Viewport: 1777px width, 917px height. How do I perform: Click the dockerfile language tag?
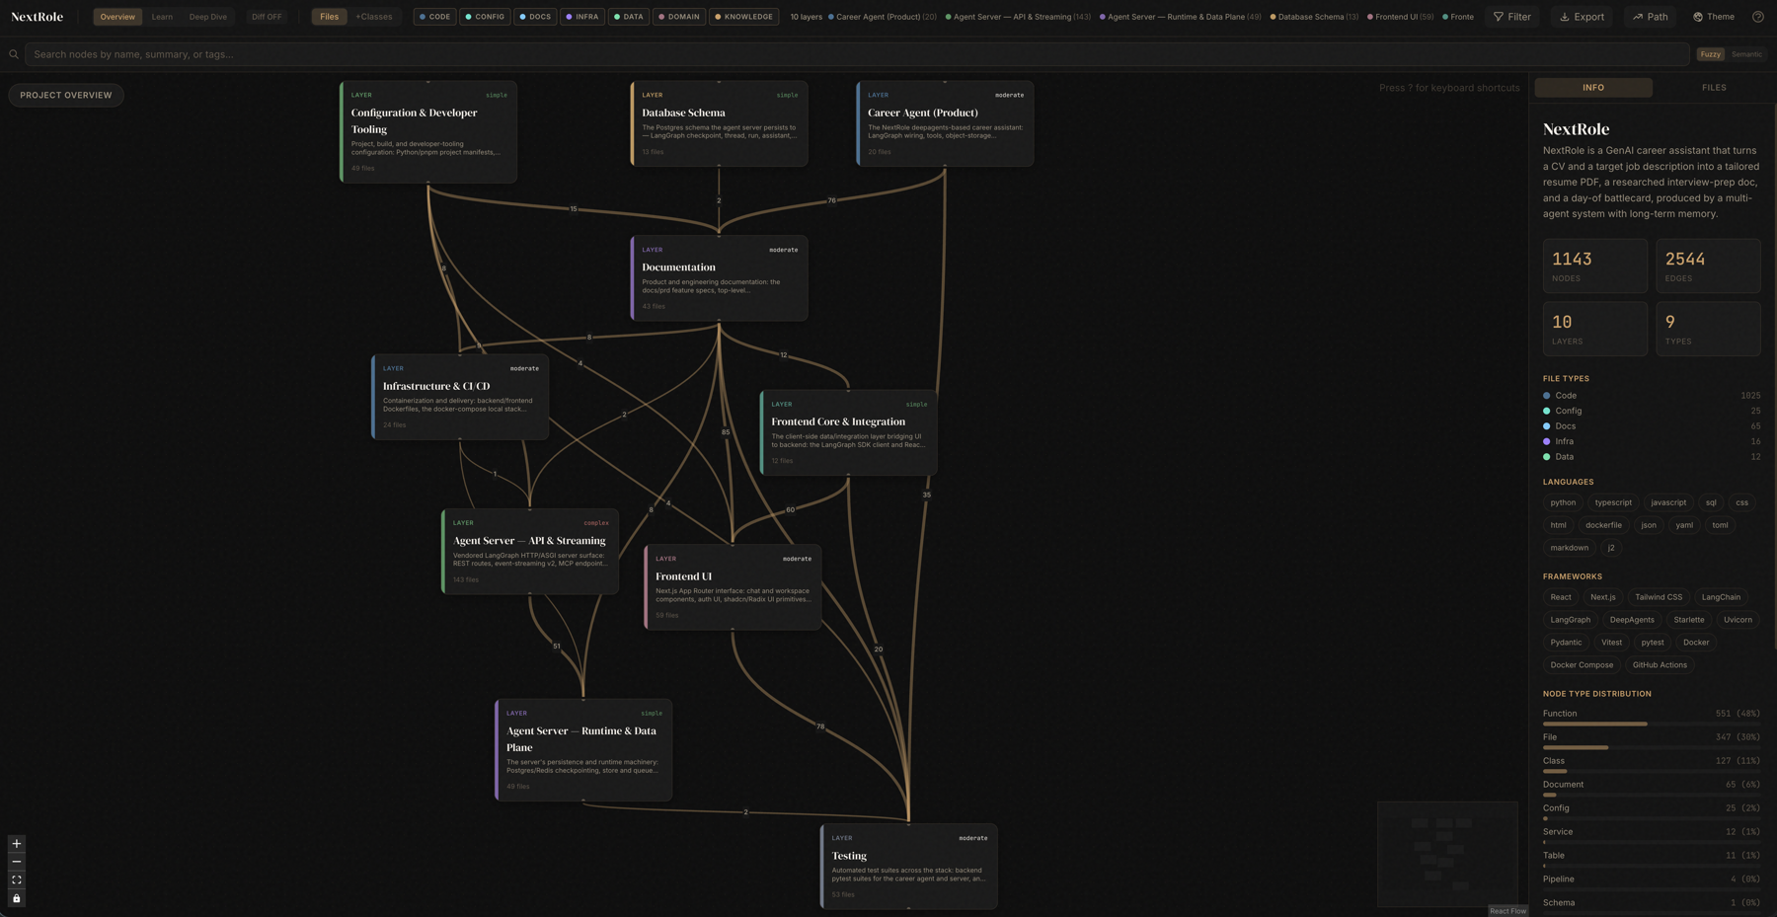click(1603, 525)
